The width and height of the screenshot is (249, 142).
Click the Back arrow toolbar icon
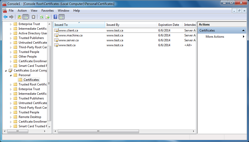5,17
